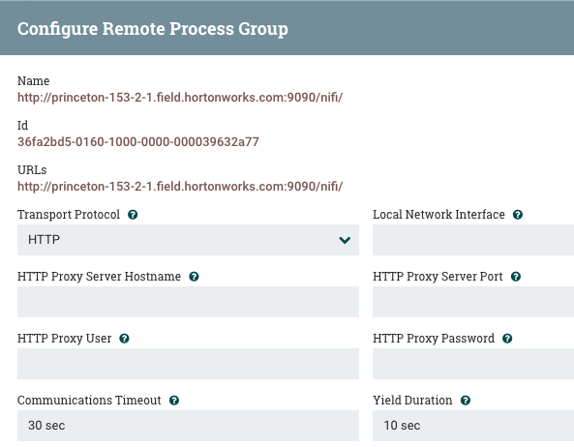Click the URLs value princeton nifi address

point(180,187)
